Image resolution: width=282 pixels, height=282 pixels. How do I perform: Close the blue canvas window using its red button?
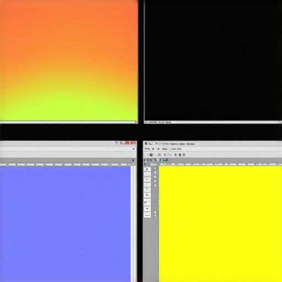coord(133,143)
